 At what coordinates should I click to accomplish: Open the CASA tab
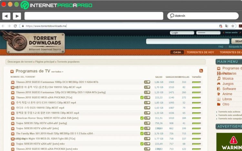click(x=177, y=52)
